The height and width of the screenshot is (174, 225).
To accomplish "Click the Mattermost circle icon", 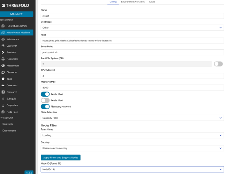I will (3, 65).
